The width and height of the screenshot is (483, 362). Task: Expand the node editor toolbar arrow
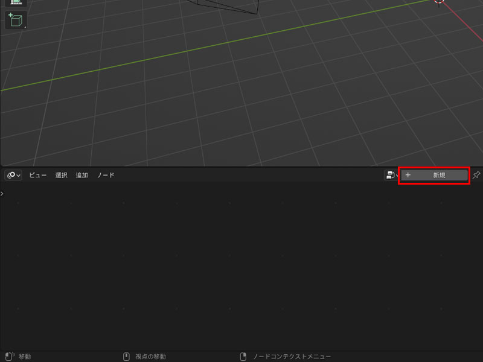click(2, 194)
